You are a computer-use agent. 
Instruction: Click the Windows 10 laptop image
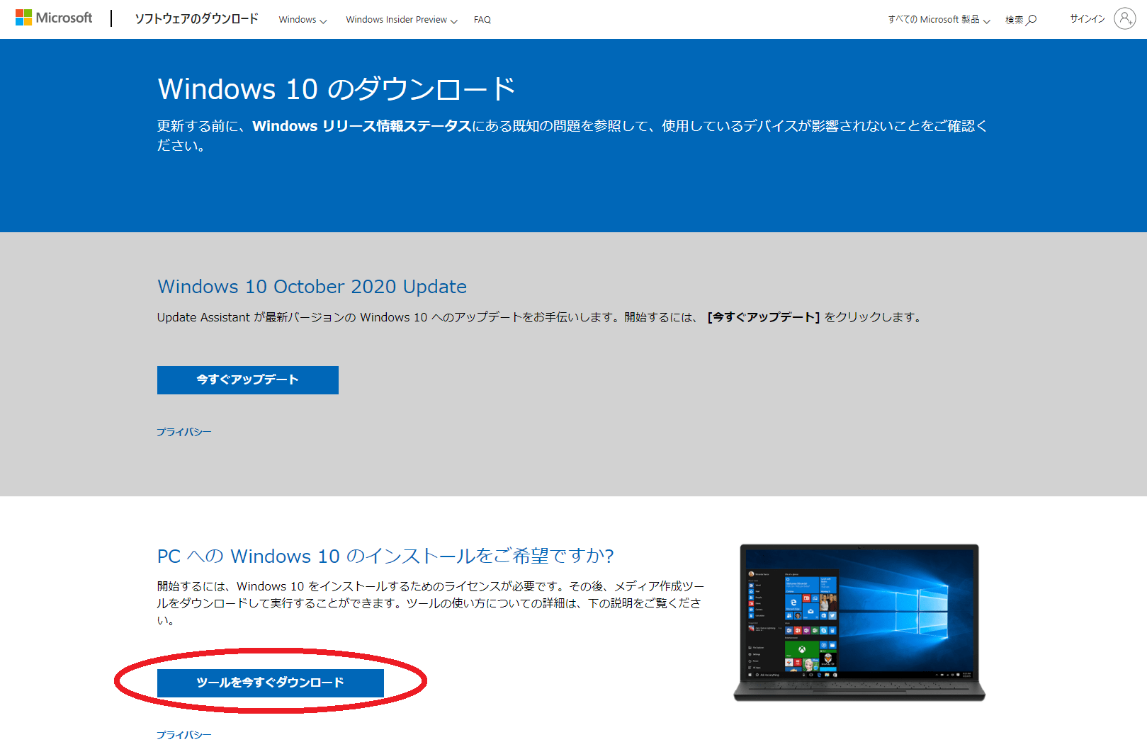859,622
